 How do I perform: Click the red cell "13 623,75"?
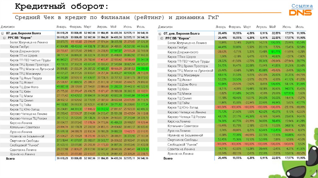click(129, 131)
